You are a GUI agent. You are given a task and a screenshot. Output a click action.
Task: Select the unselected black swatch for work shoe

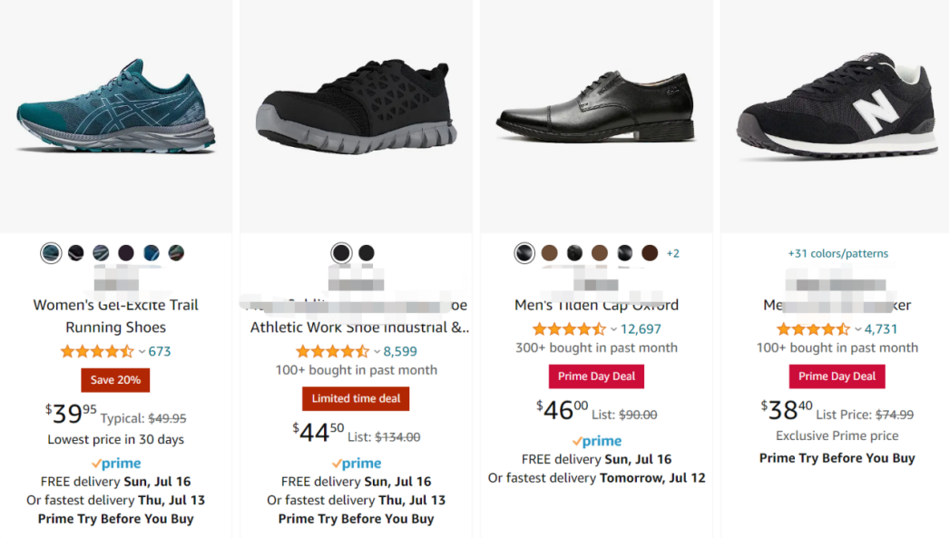pyautogui.click(x=366, y=253)
